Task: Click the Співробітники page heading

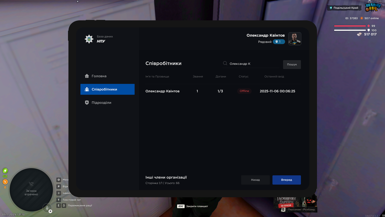Action: coord(163,64)
